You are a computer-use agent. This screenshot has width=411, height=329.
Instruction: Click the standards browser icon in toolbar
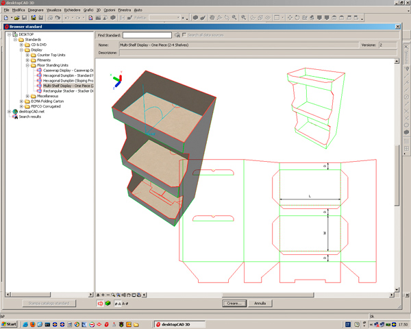(90, 18)
